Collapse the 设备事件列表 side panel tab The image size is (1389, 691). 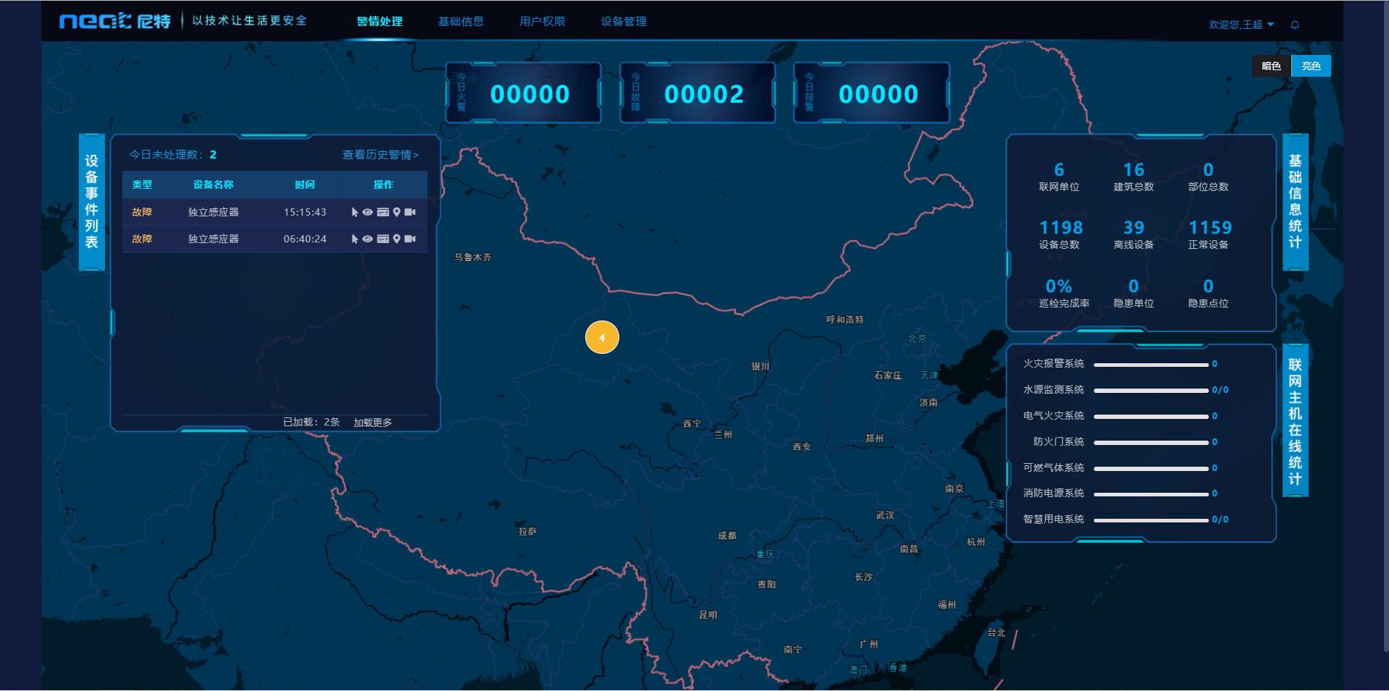coord(92,202)
